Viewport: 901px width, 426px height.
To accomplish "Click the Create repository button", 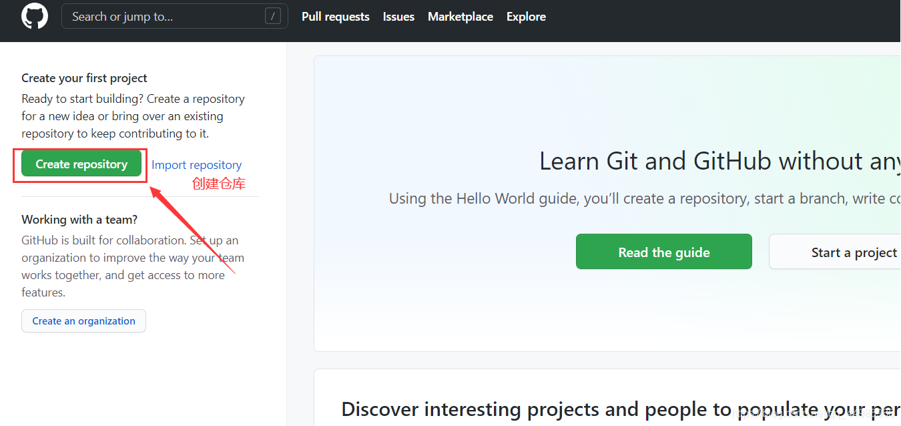I will point(81,164).
